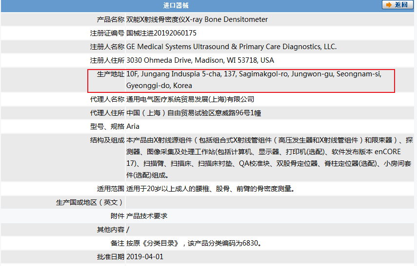The image size is (417, 266).
Task: Click the 型号、规格 label
Action: click(107, 126)
